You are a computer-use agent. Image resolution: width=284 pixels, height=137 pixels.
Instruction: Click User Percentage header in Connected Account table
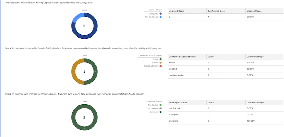(x=265, y=57)
